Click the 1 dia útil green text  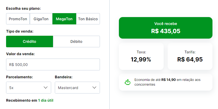(x=46, y=100)
